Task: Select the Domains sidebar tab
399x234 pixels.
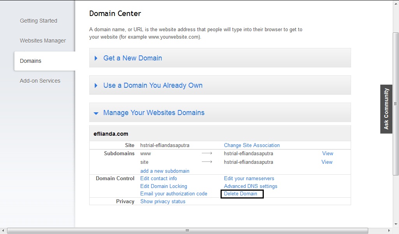Action: [x=30, y=61]
